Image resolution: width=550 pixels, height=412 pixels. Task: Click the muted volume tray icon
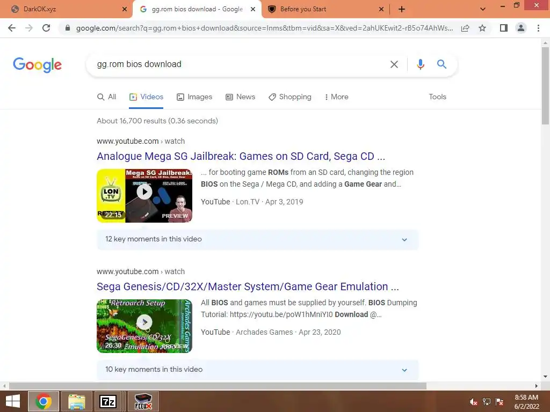474,402
